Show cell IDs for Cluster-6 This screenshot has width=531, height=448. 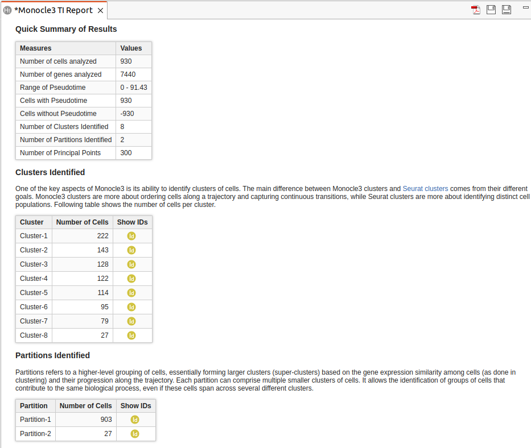(x=131, y=307)
